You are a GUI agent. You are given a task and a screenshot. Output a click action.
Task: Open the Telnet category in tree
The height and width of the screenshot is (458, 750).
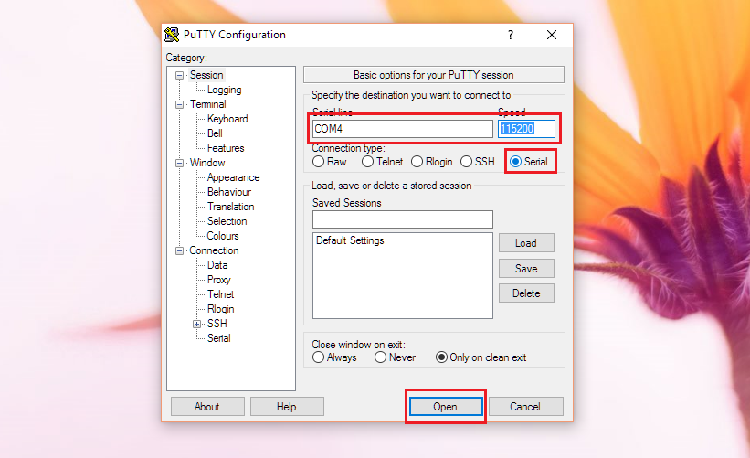click(x=221, y=294)
